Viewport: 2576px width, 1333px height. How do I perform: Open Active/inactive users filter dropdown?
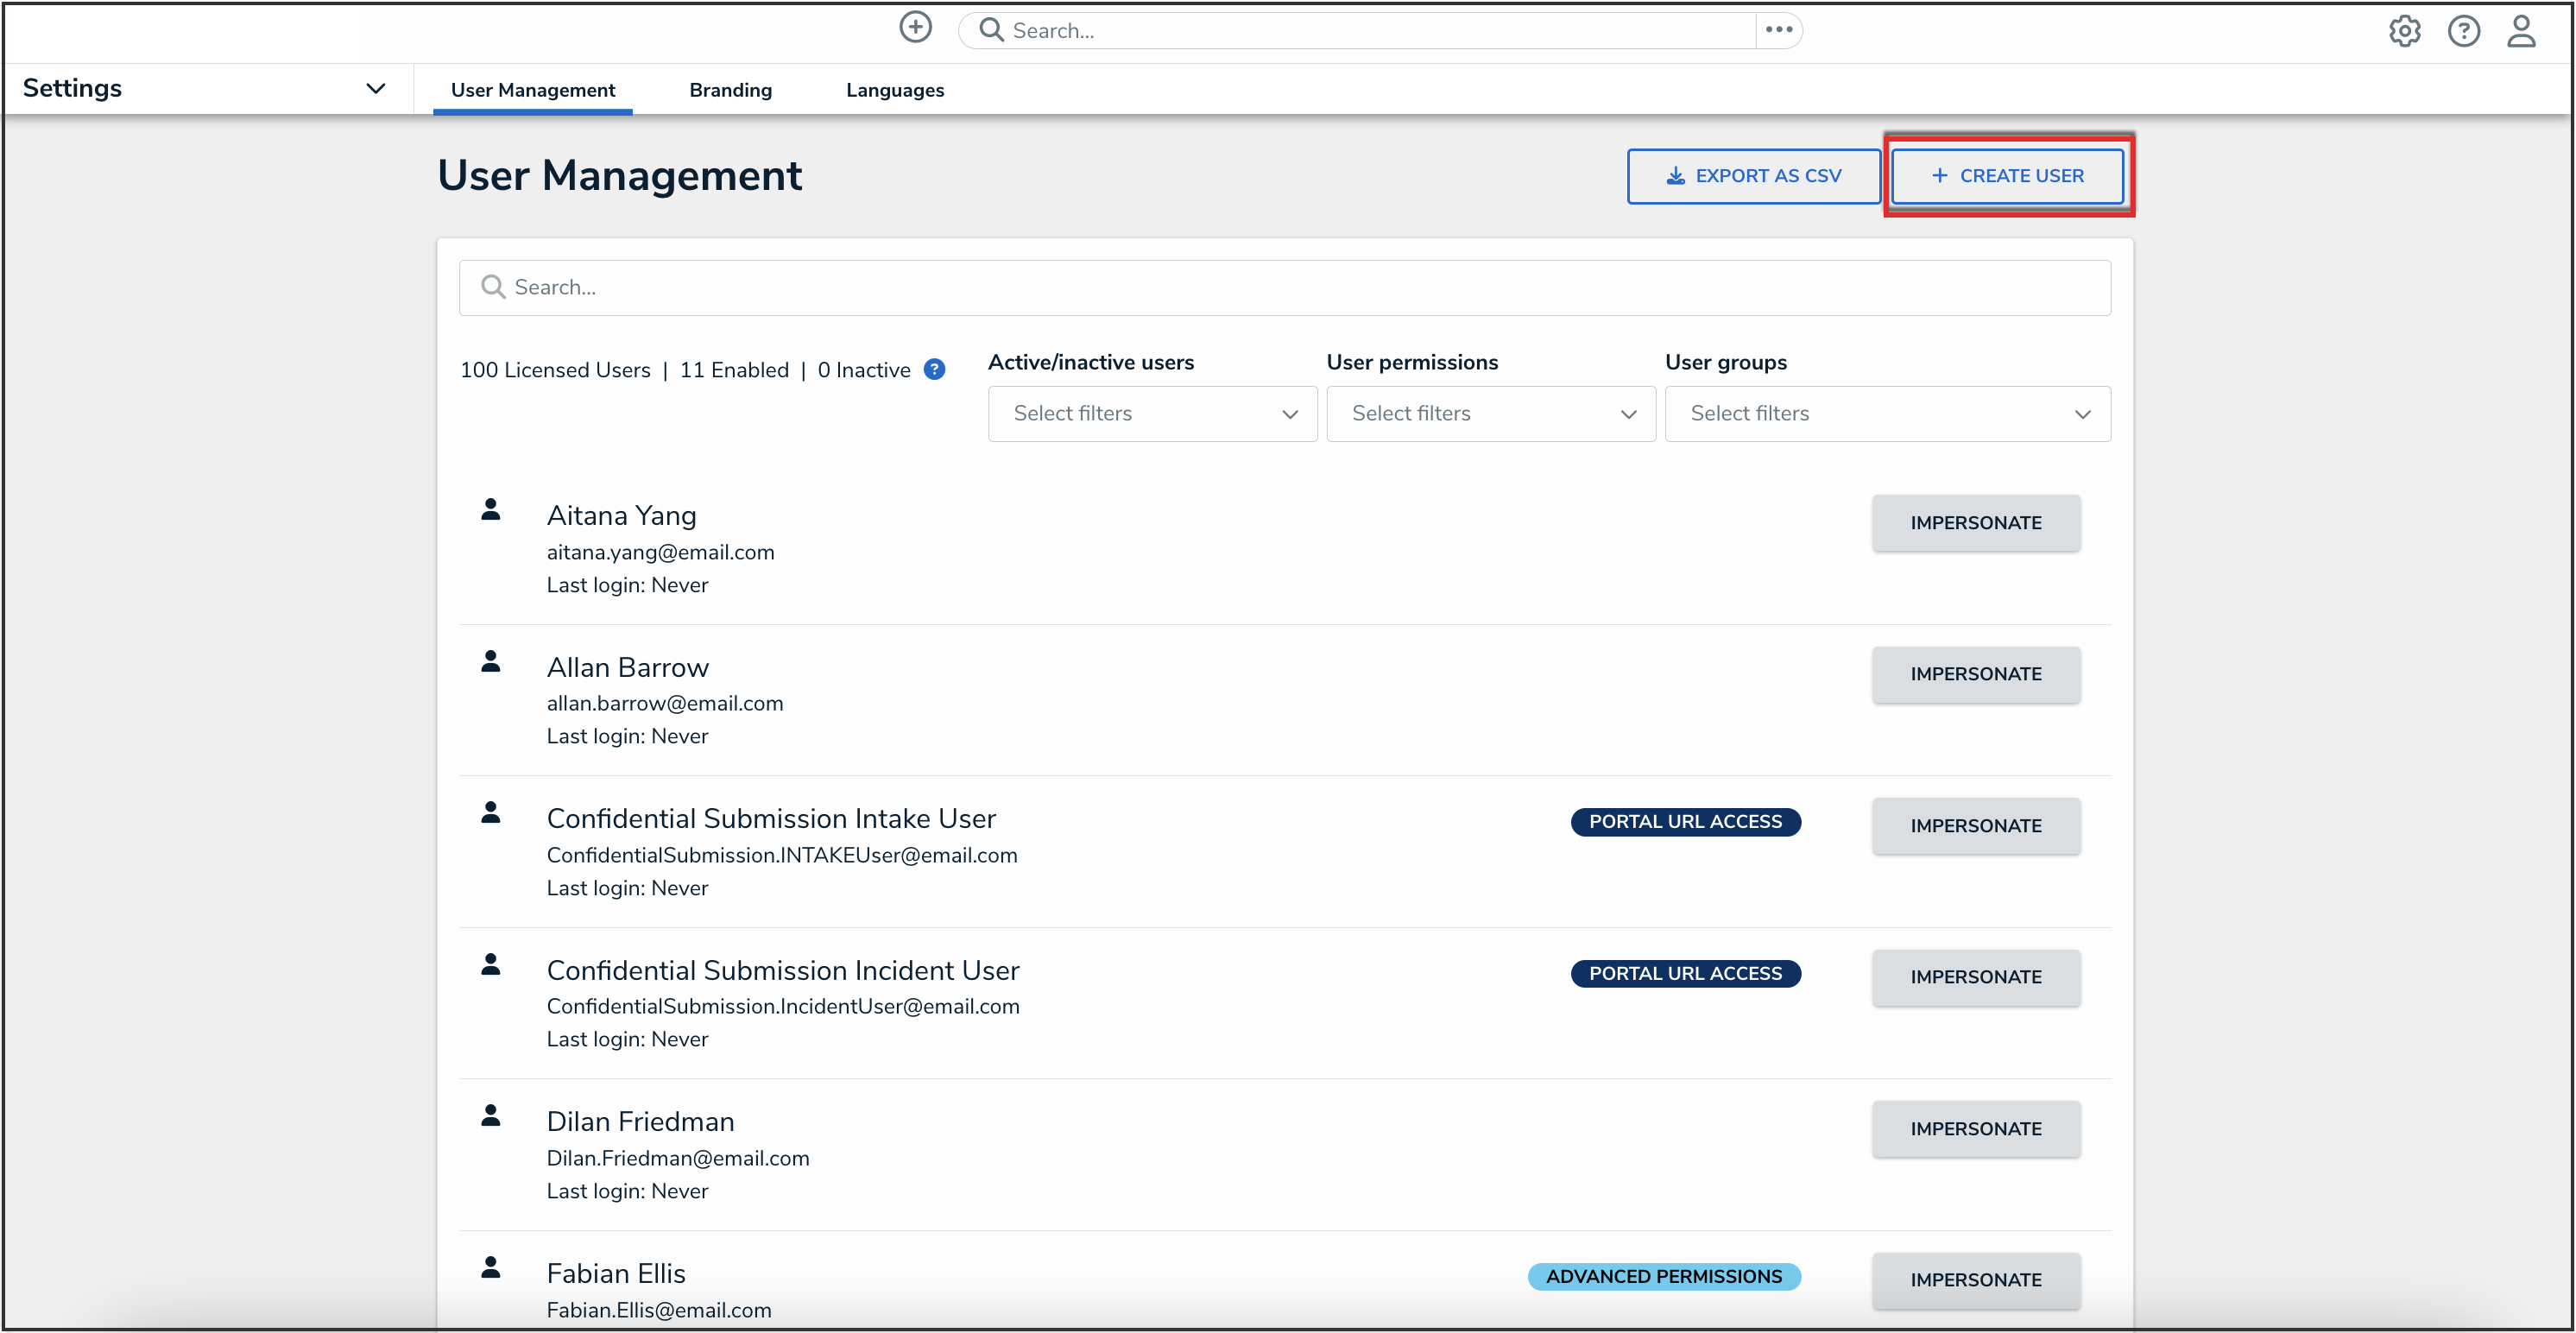(1152, 414)
